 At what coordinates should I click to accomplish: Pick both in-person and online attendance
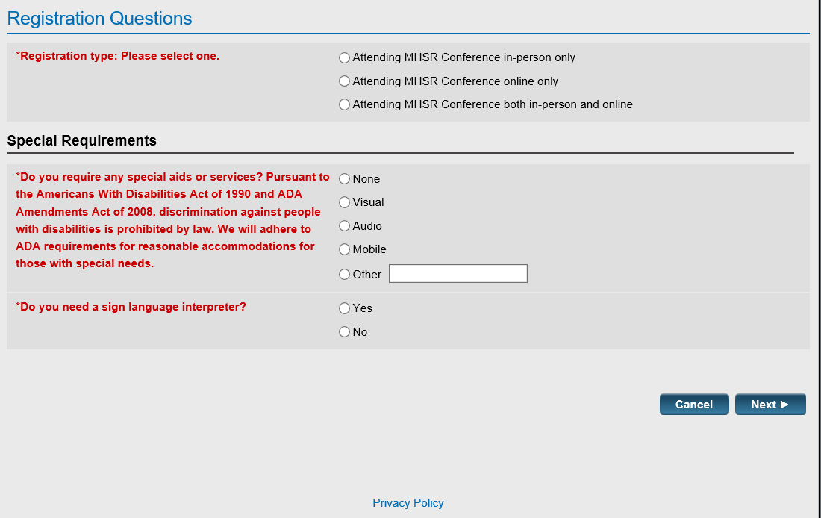[x=344, y=104]
